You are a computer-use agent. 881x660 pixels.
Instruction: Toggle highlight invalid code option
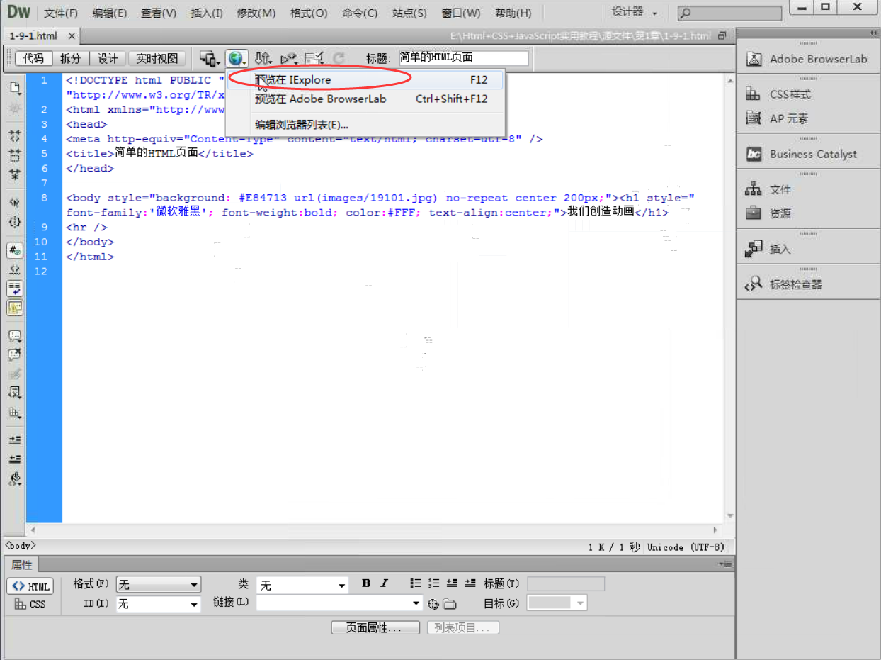click(x=15, y=269)
